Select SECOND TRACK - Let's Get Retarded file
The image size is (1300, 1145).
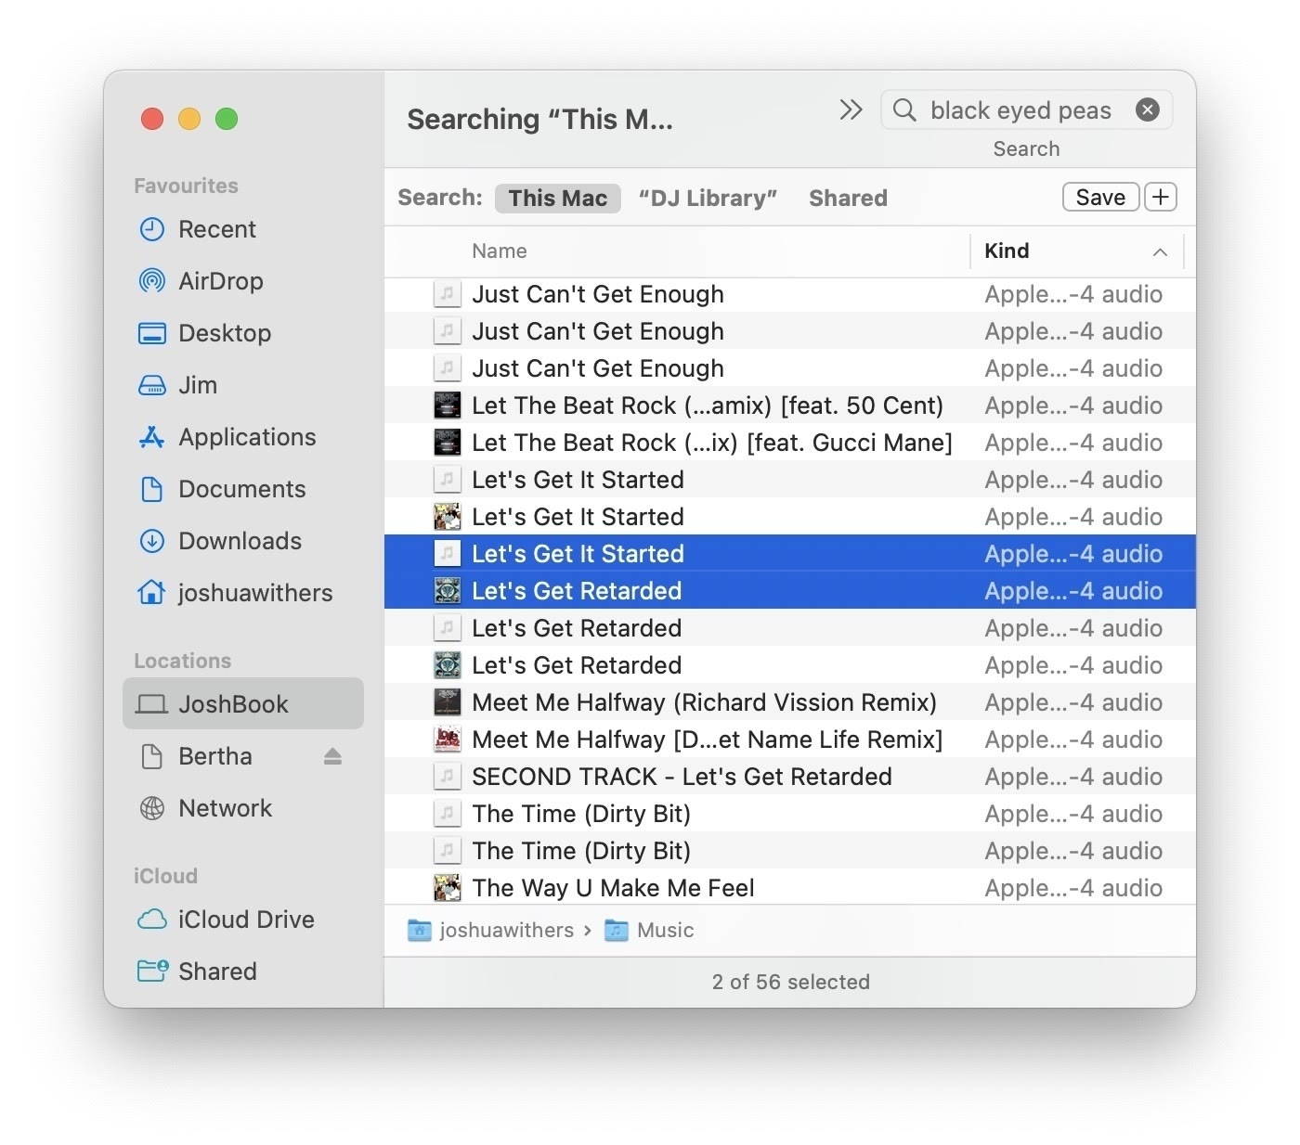click(x=681, y=777)
